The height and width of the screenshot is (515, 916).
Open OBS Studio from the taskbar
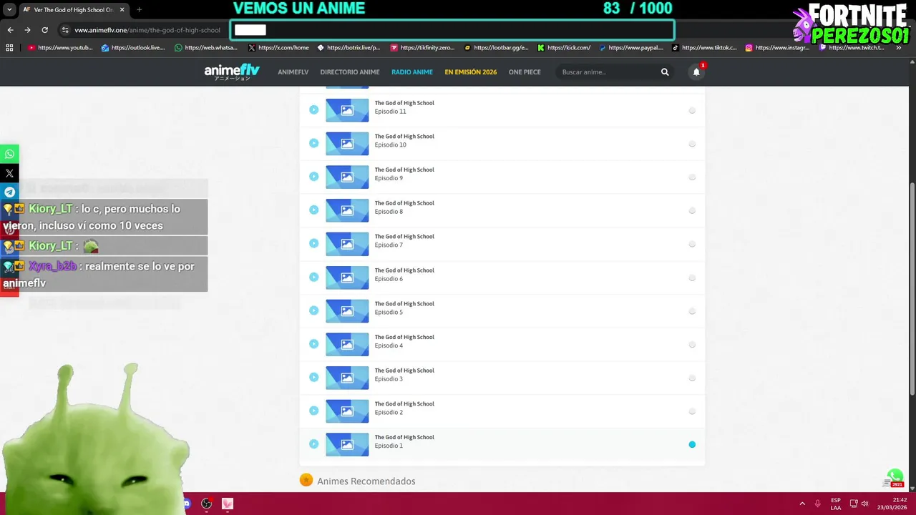pos(207,504)
